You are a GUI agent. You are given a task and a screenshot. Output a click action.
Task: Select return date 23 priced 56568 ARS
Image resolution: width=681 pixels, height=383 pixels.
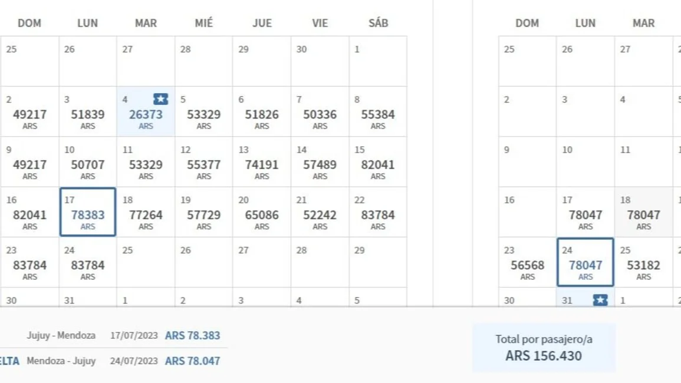click(527, 262)
